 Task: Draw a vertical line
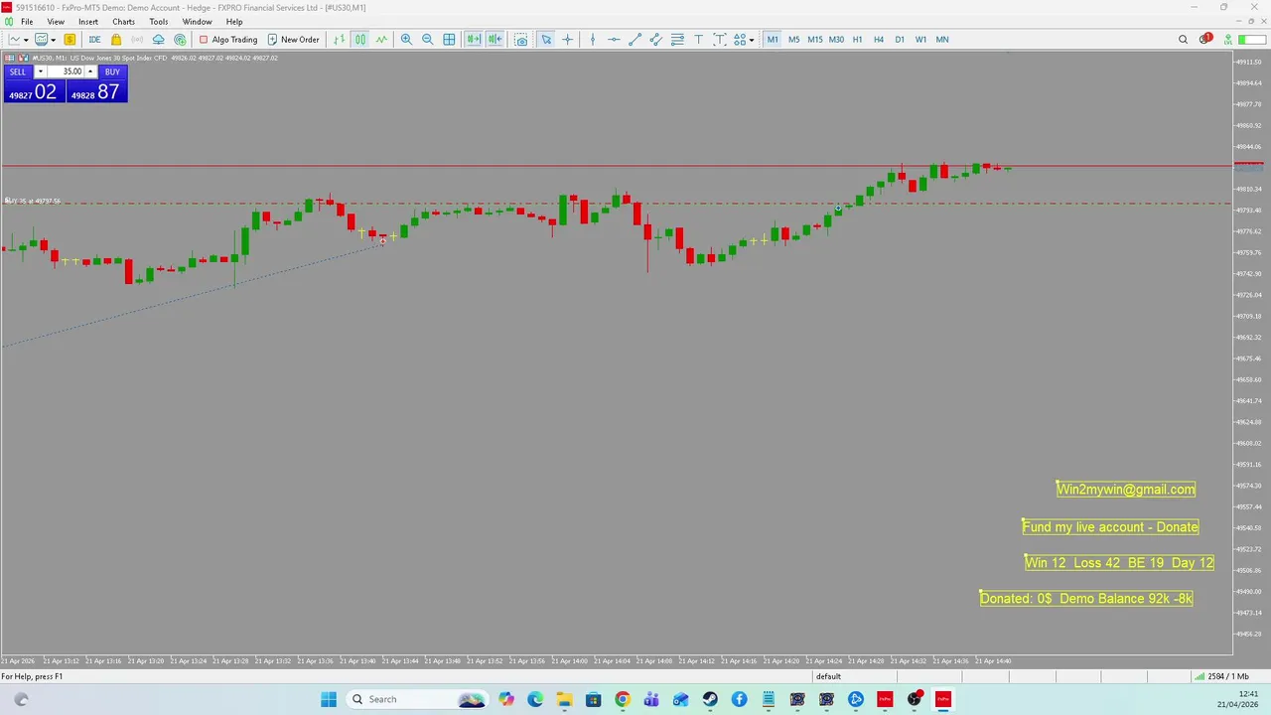pyautogui.click(x=593, y=40)
